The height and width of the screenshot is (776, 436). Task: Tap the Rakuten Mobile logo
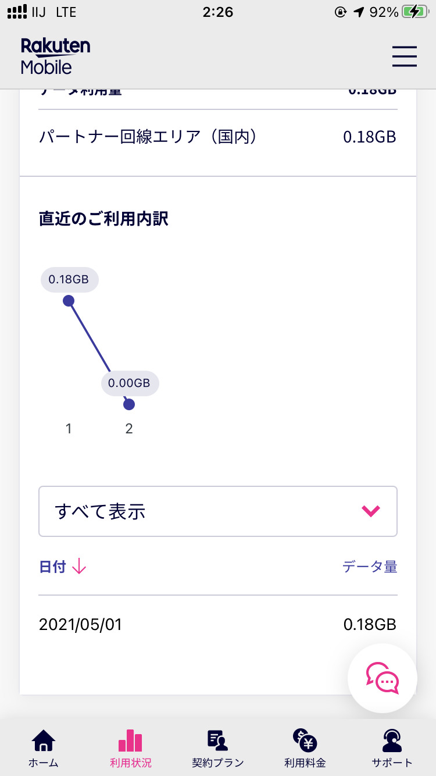55,56
